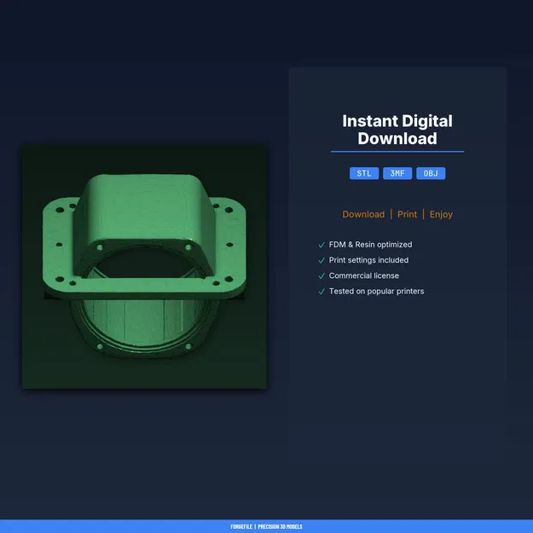Click the checkmark beside Print settings included

click(x=322, y=260)
